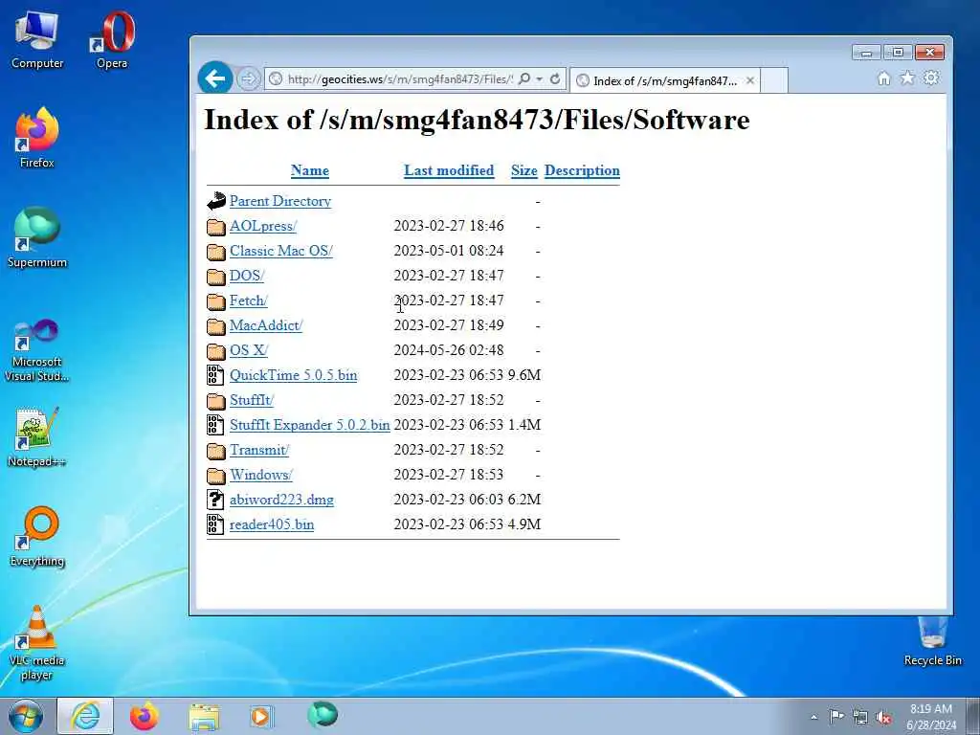Screen dimensions: 980x735
Task: Open Action Center flag tray icon
Action: tap(836, 716)
